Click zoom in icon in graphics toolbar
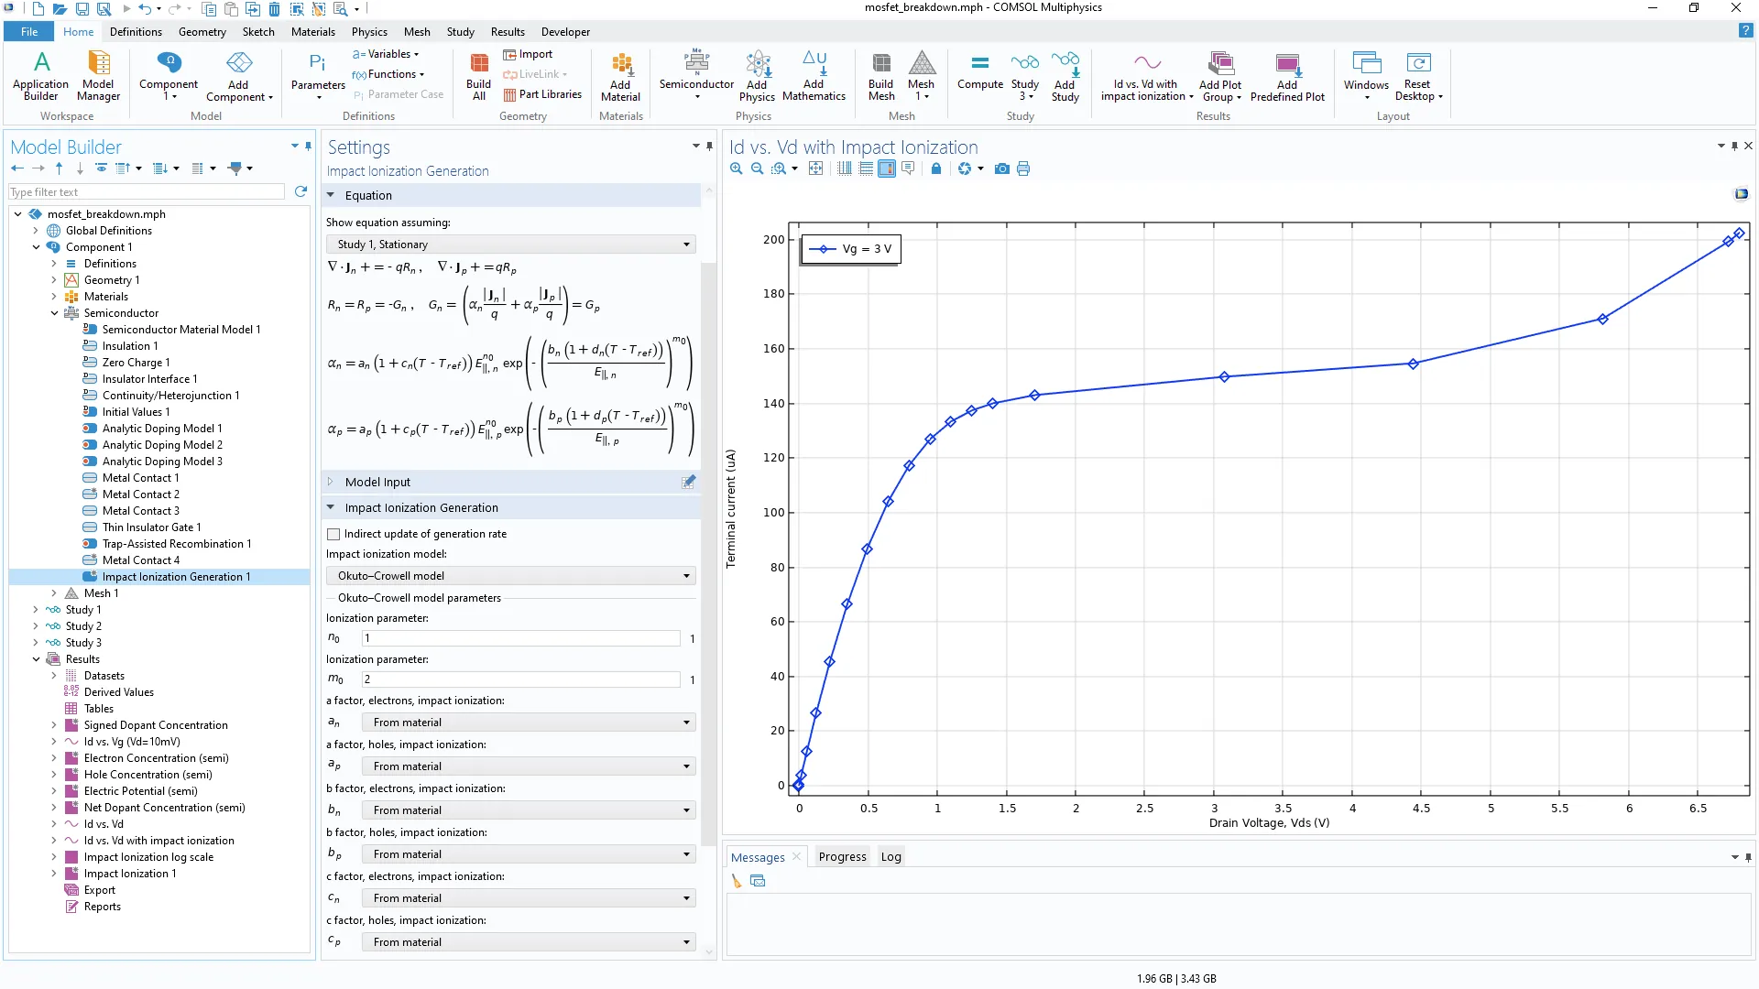The width and height of the screenshot is (1759, 989). [737, 168]
